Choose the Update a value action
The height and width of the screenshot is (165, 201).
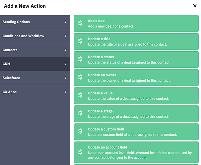(136, 96)
